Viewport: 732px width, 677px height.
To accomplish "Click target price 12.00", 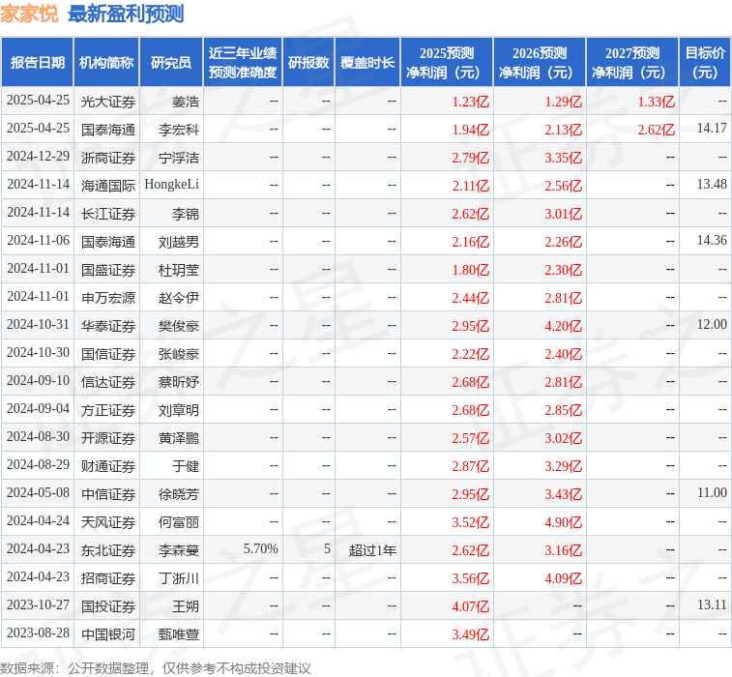I will click(x=712, y=324).
